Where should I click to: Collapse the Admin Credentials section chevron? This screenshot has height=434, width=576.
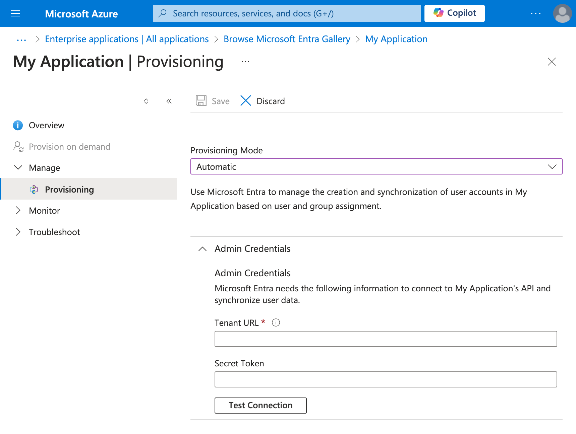coord(203,249)
